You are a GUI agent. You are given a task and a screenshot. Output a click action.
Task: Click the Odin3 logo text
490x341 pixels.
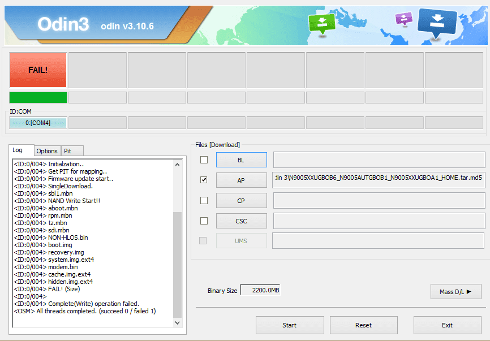63,24
